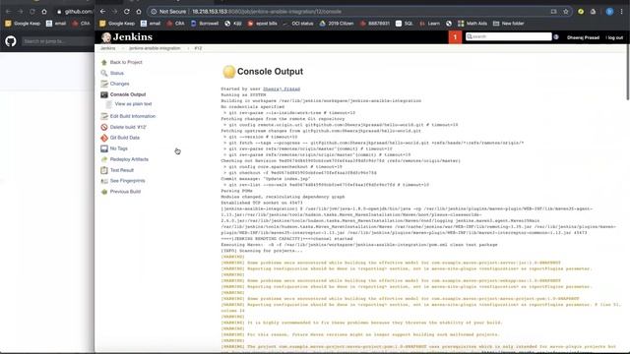This screenshot has width=630, height=354.
Task: Open Dheeraj Prasad user link in header
Action: (x=583, y=37)
